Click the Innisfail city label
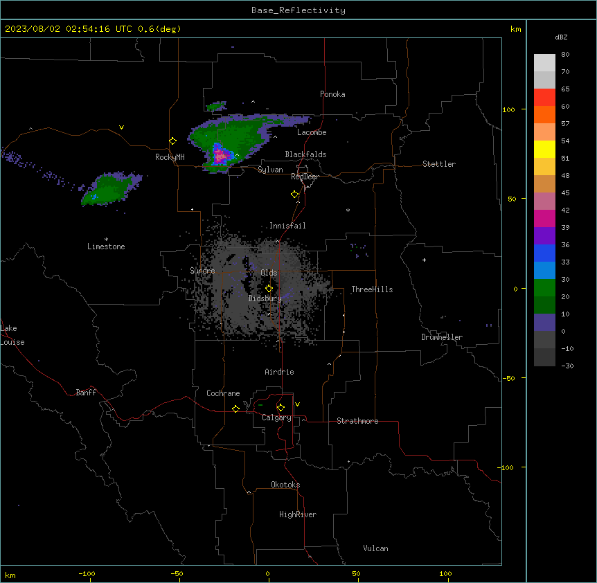 click(287, 226)
